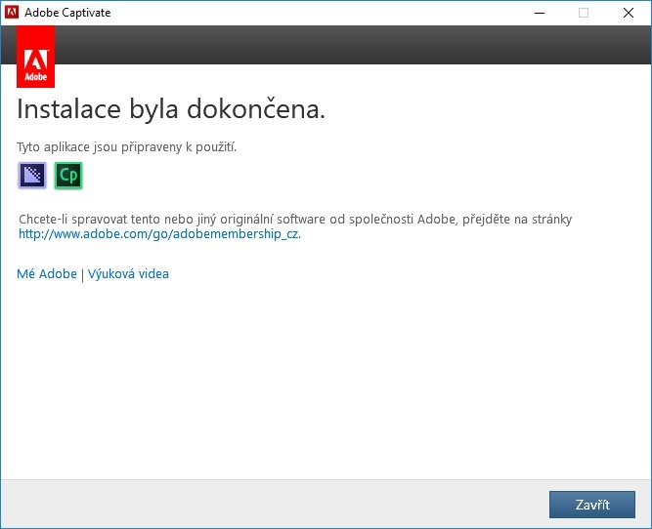Viewport: 652px width, 529px height.
Task: Click the text Tyto aplikace jsou připraveny
Action: 127,147
